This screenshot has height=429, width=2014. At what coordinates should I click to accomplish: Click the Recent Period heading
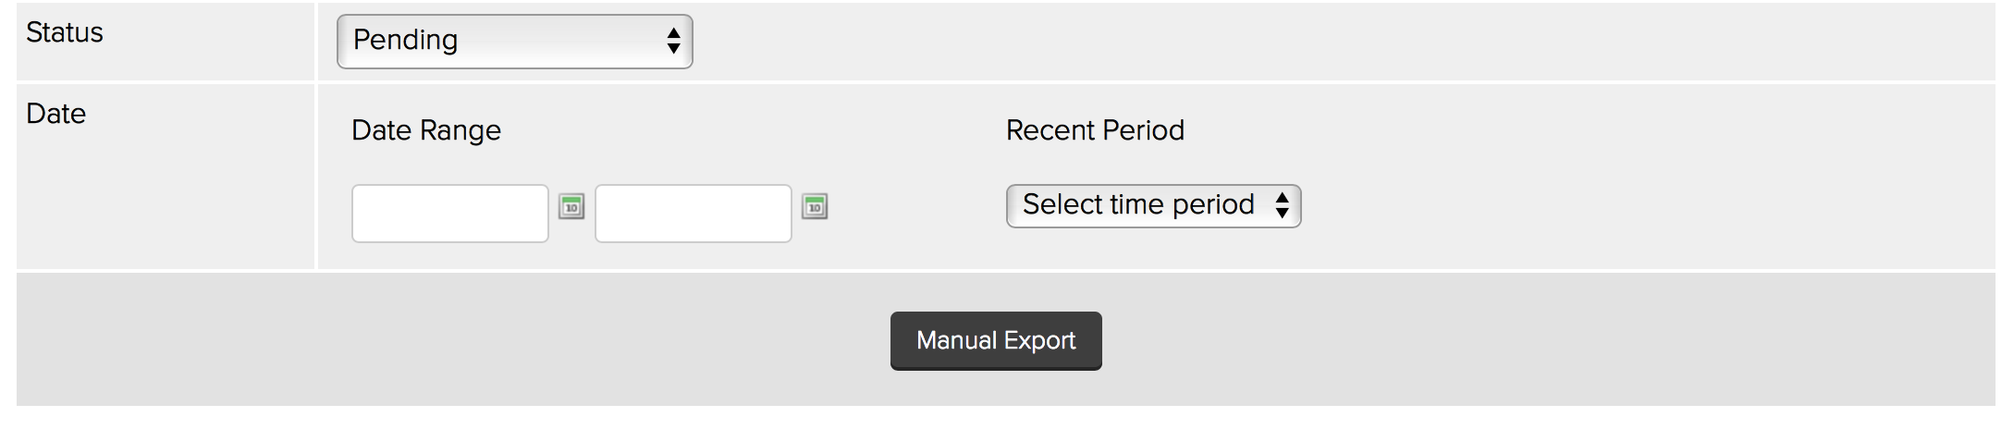[1095, 130]
